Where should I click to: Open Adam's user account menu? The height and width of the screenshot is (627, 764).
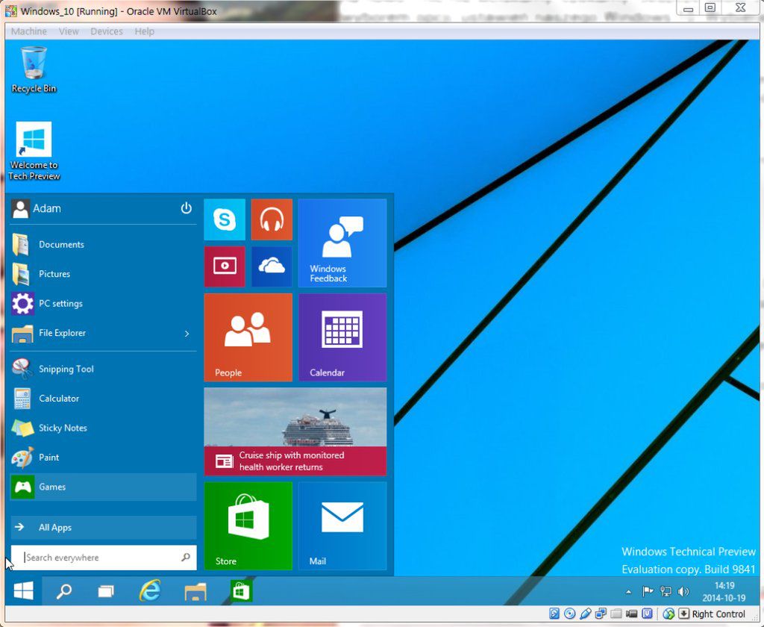click(x=37, y=209)
